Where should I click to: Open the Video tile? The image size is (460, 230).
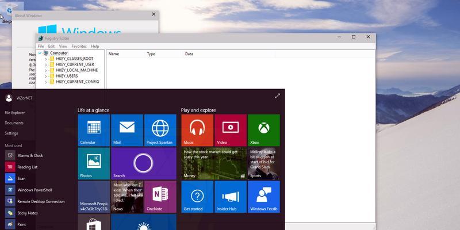click(x=231, y=131)
